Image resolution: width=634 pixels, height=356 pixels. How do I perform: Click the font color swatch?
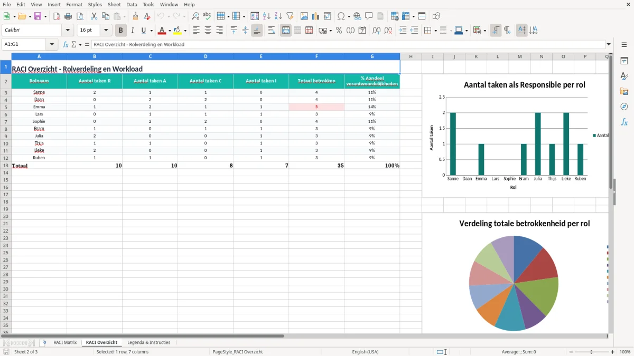coord(162,31)
